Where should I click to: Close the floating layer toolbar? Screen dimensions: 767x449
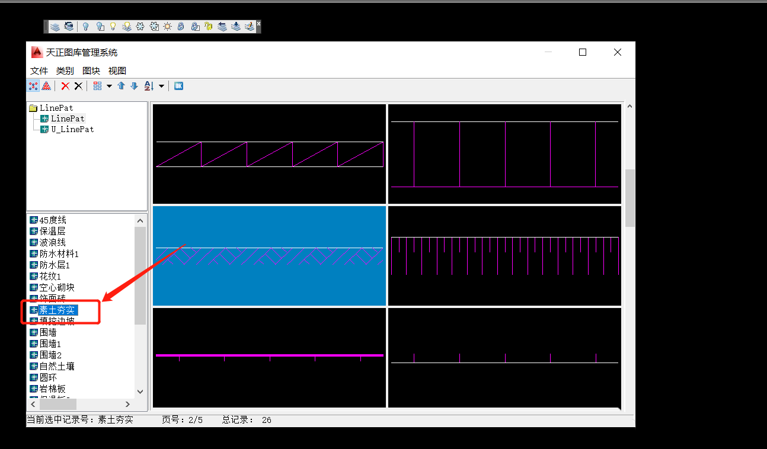click(x=258, y=24)
